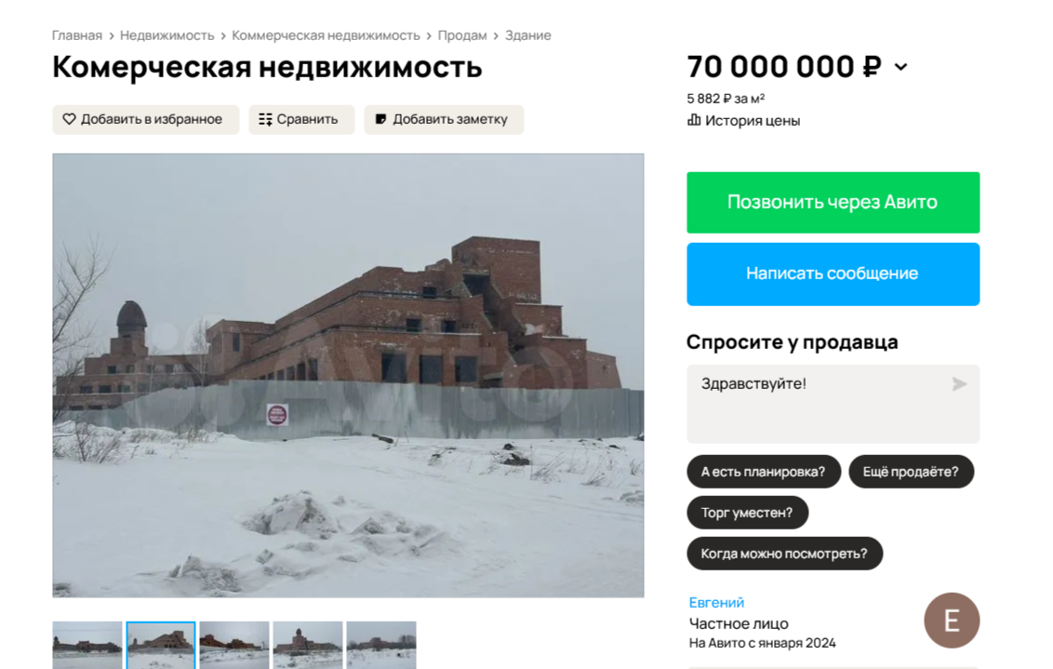Open the Недвижимость breadcrumb

(167, 35)
